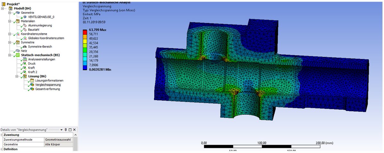Screen dimensions: 384x153
Task: Click the Netz mesh icon
Action: click(x=17, y=51)
